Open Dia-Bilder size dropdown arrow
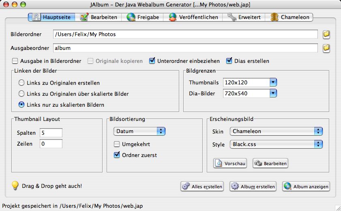341x211 pixels. (x=273, y=93)
